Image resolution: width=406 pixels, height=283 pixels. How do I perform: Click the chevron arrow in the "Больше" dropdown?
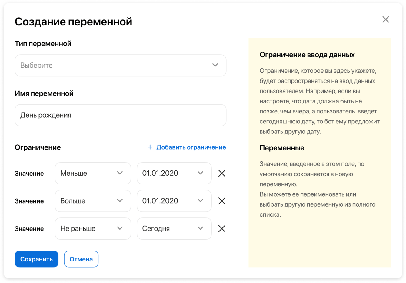120,201
